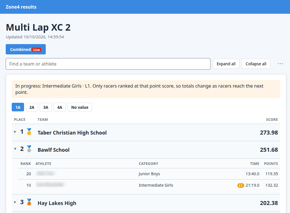Click the score 202.38
Image resolution: width=290 pixels, height=213 pixels.
[x=269, y=203]
